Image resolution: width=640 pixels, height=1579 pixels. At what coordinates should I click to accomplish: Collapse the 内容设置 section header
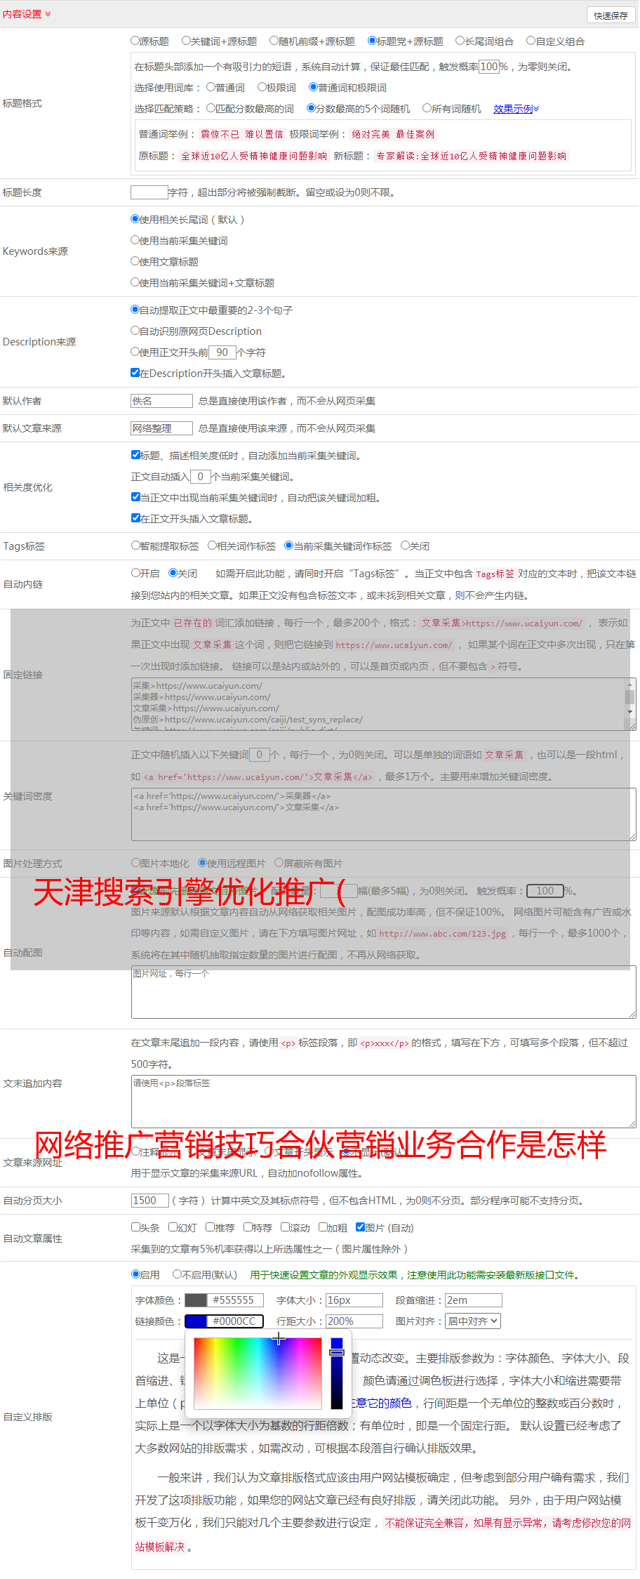(27, 14)
